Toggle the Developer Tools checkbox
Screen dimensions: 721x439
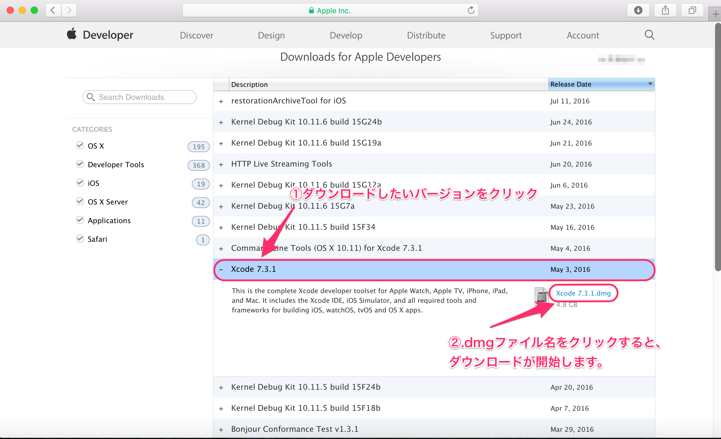pos(79,164)
